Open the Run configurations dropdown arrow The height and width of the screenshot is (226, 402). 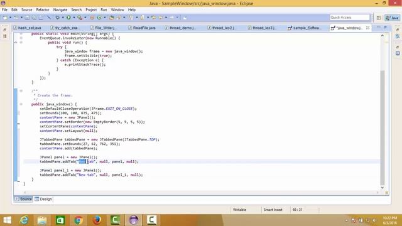[x=74, y=18]
